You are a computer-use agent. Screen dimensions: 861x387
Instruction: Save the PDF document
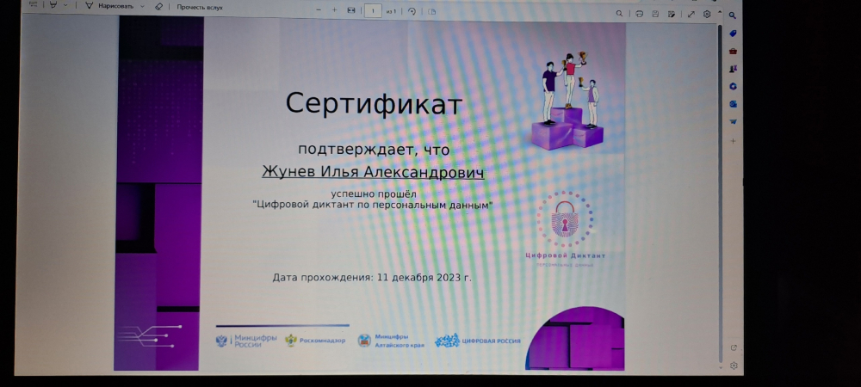pos(655,14)
